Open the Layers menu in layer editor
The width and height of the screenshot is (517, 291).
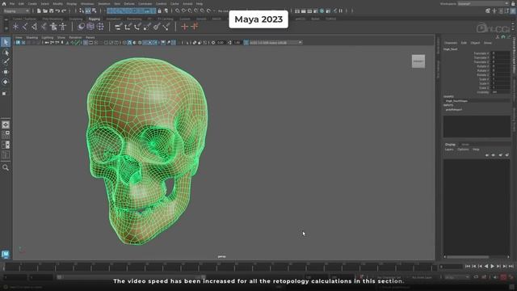point(449,150)
